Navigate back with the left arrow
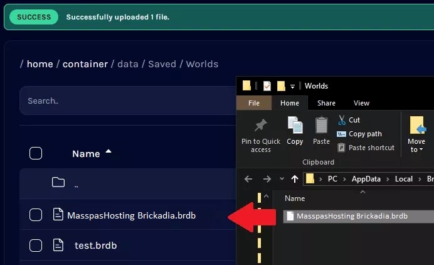The height and width of the screenshot is (265, 434). click(248, 179)
